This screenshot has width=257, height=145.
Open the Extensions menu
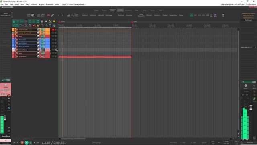click(50, 4)
